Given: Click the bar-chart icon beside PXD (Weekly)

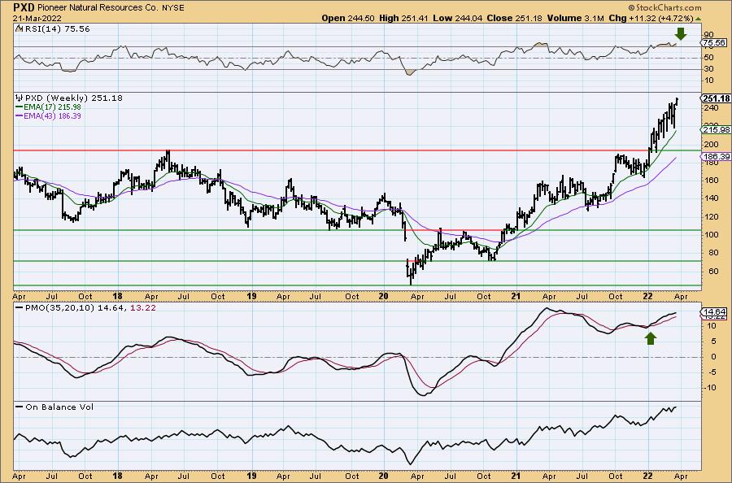Looking at the screenshot, I should point(20,98).
